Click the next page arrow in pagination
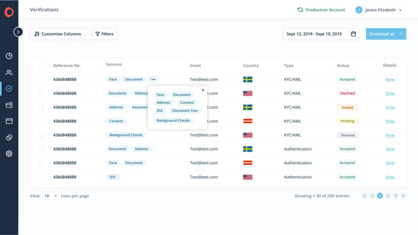The height and width of the screenshot is (235, 418). [403, 196]
